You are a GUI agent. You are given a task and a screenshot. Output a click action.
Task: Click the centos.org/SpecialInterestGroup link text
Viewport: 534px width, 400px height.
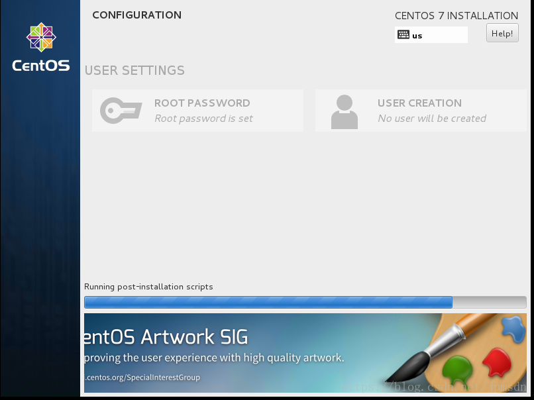[x=142, y=377]
